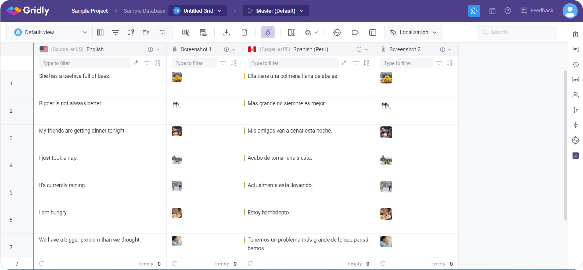The image size is (583, 270).
Task: Open the Screenshot 1 thumbnail in row 1
Action: coord(177,77)
